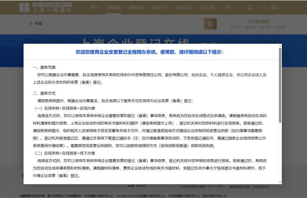Open the 政务公开 menu item

(x=161, y=8)
